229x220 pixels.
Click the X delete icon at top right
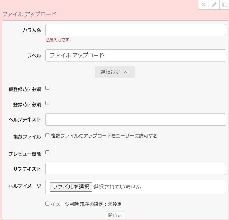[x=204, y=4]
